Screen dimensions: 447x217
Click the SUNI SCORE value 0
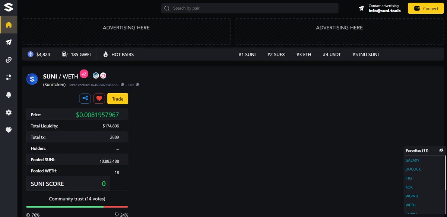104,184
